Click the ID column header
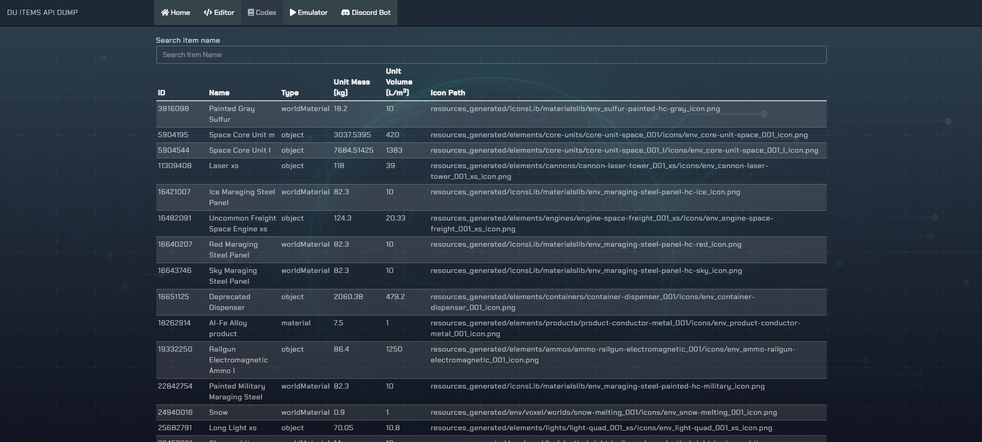Screen dimensions: 982x442 161,93
